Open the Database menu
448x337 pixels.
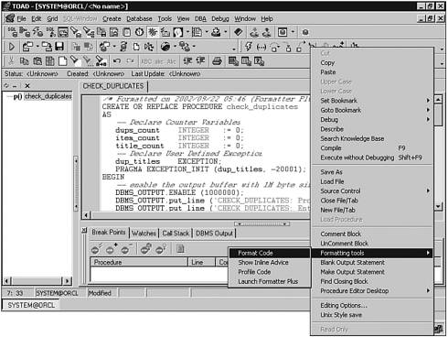pyautogui.click(x=139, y=19)
